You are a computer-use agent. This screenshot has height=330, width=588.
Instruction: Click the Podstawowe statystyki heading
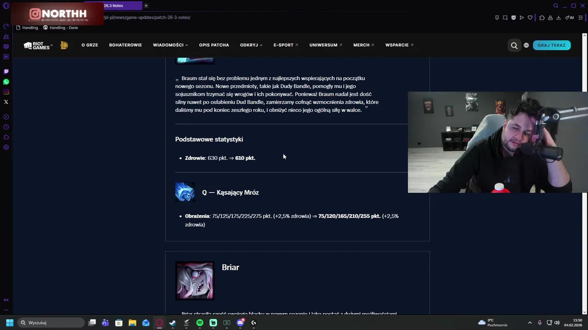tap(209, 139)
